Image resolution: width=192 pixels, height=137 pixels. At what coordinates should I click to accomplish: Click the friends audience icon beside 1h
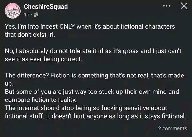point(36,15)
